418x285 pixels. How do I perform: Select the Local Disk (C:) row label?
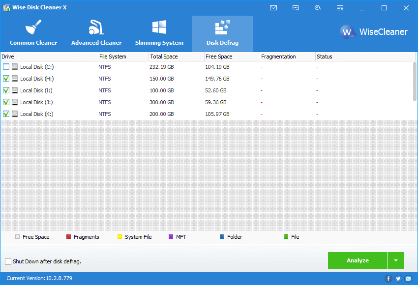37,67
